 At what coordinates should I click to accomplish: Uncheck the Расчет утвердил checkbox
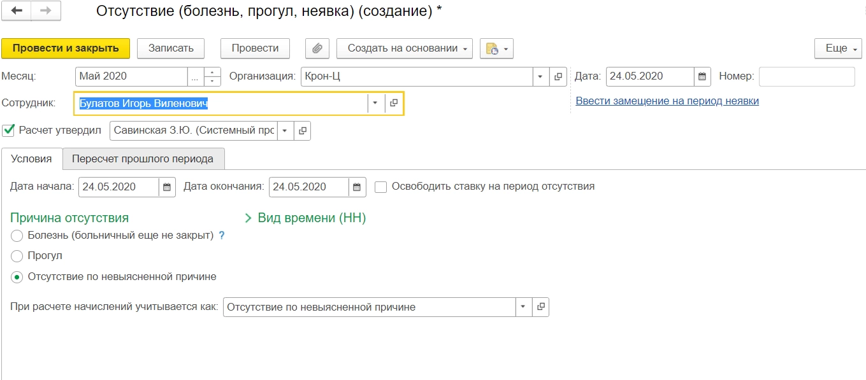click(9, 130)
